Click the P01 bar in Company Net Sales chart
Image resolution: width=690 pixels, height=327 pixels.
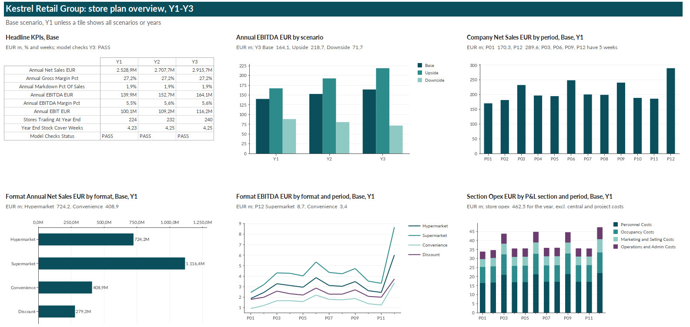tap(488, 128)
